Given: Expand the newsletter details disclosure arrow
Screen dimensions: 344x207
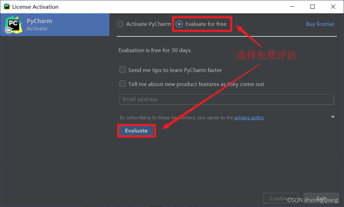Looking at the screenshot, I should [332, 117].
